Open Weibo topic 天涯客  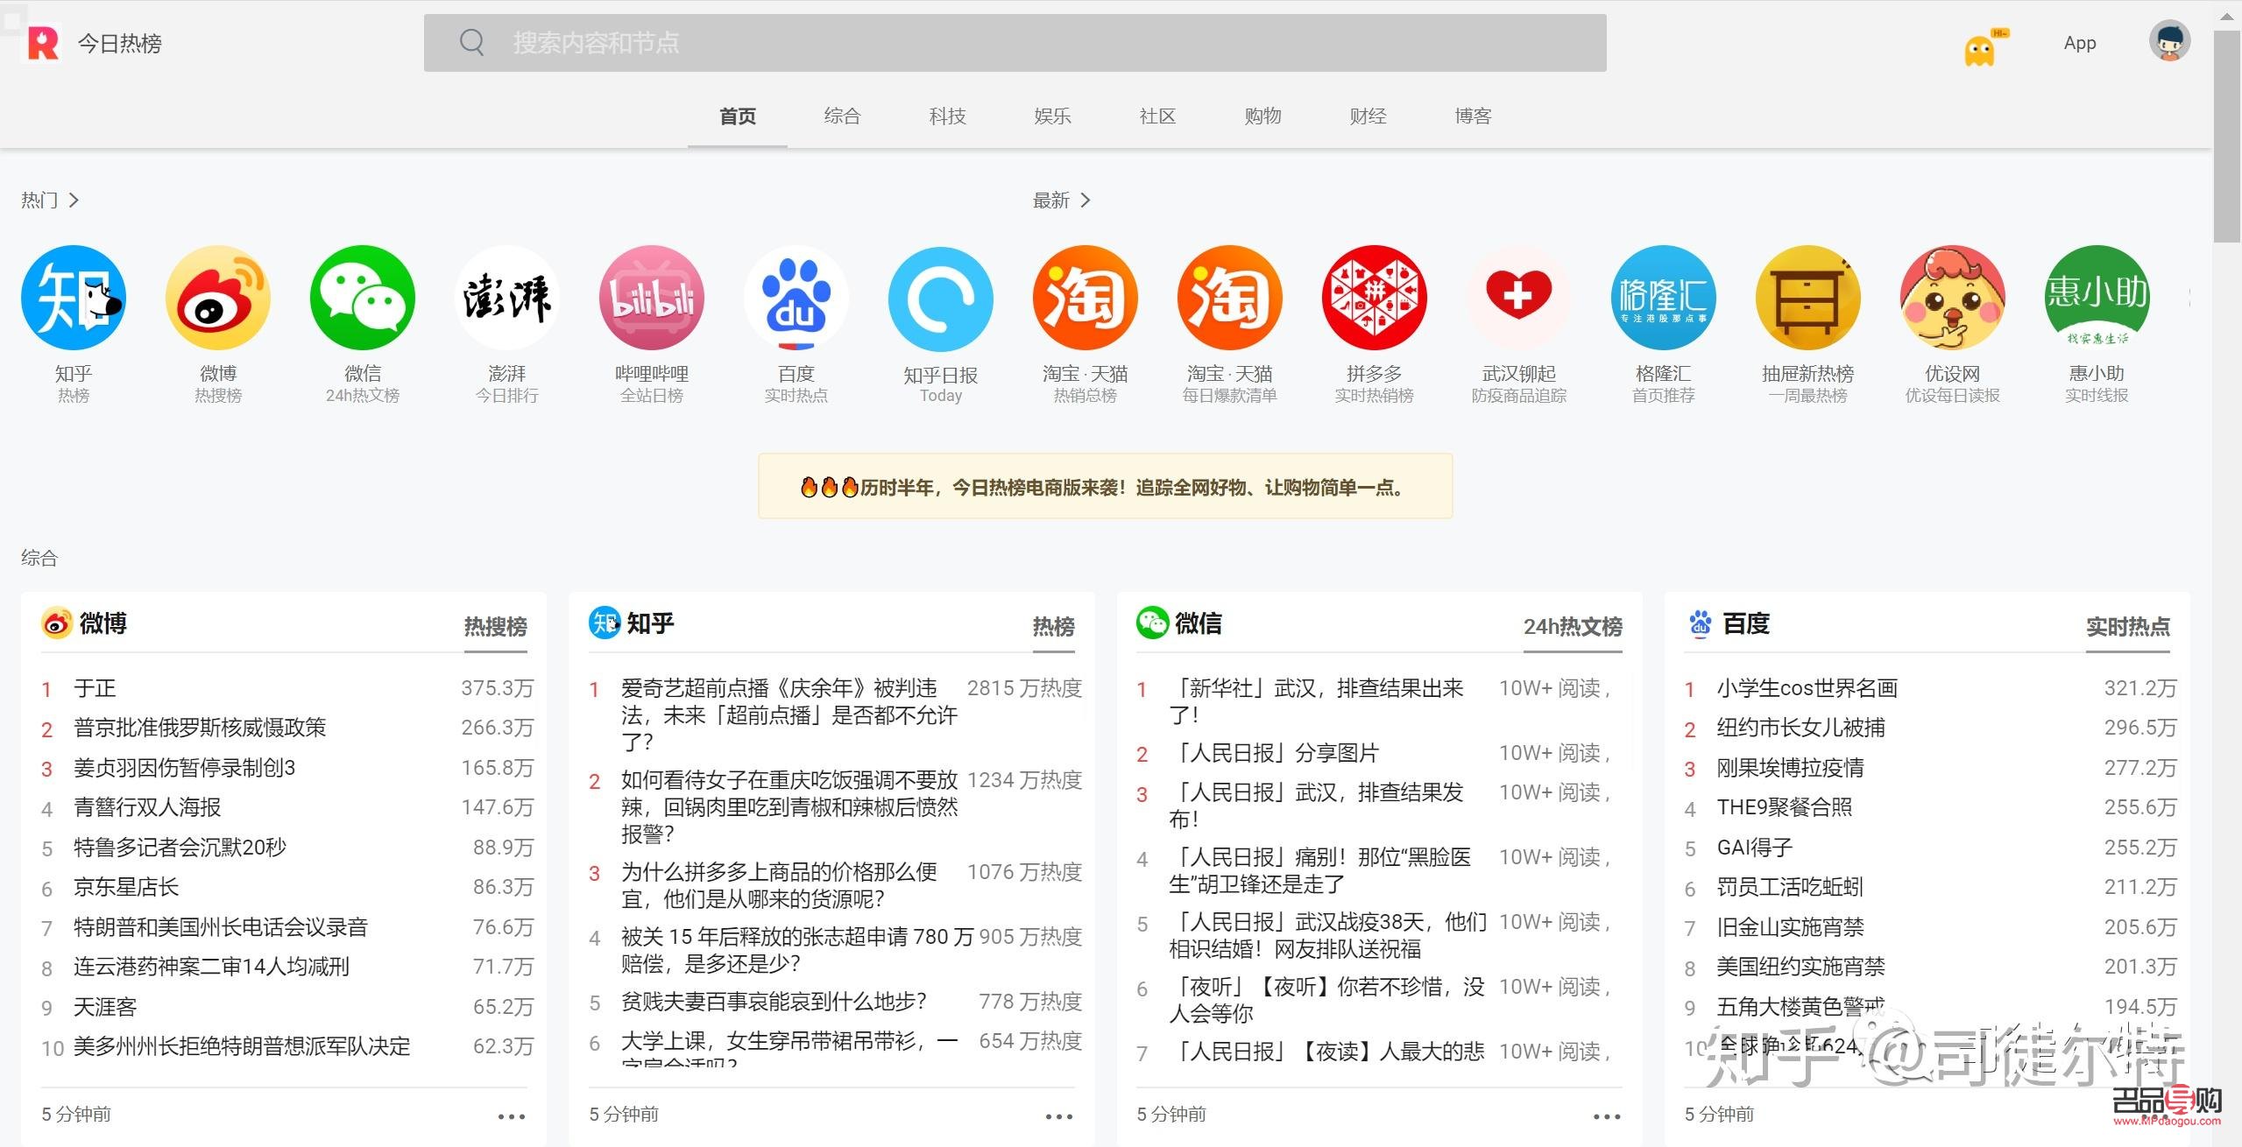[x=105, y=1007]
